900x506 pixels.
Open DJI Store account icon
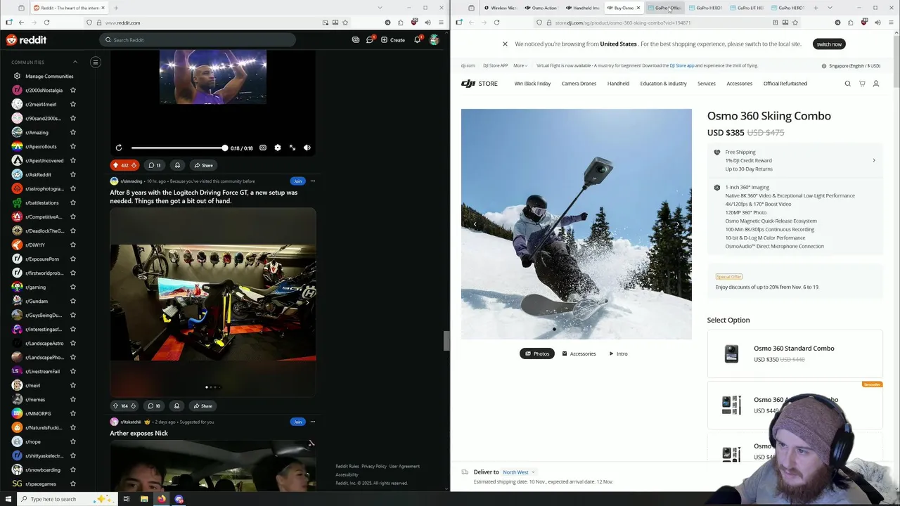pos(876,84)
